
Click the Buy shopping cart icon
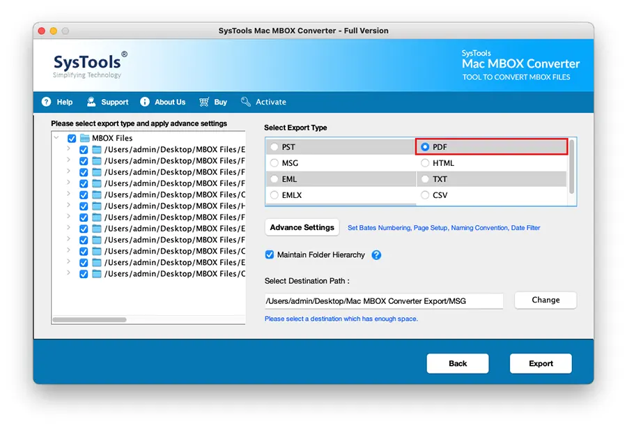click(204, 102)
